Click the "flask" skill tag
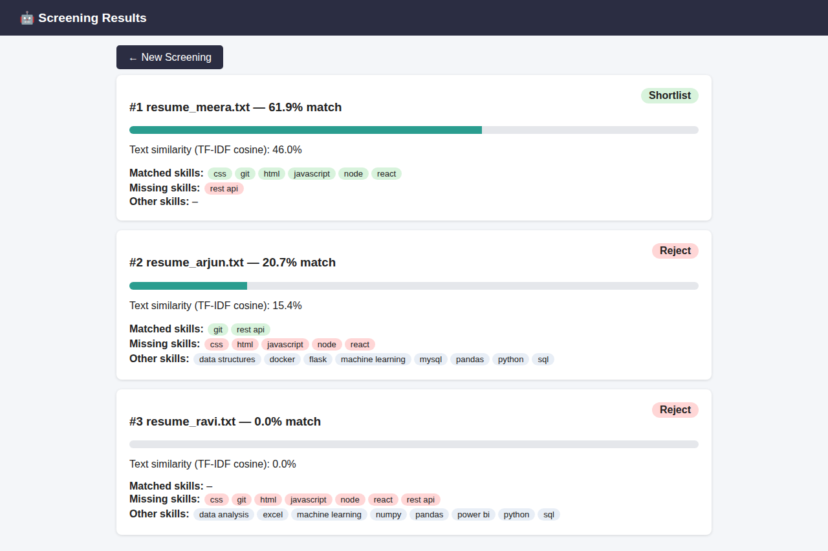 coord(318,359)
